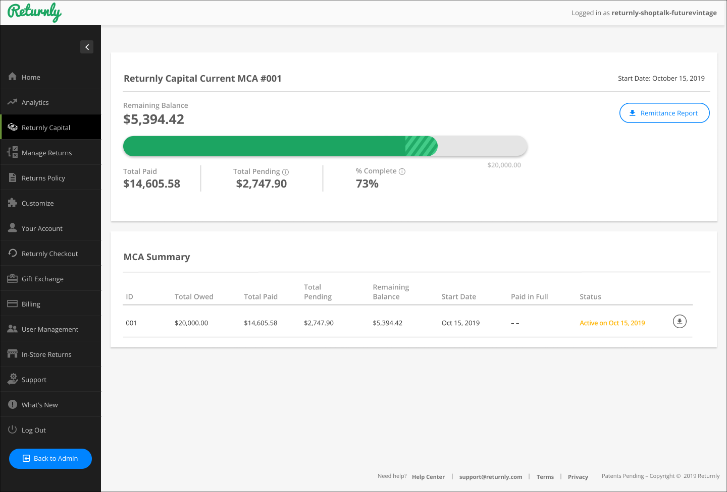Viewport: 727px width, 492px height.
Task: Click the Back to Admin button
Action: click(x=50, y=458)
